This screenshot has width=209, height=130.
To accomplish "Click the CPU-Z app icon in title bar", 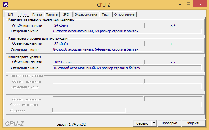I will pos(6,5).
